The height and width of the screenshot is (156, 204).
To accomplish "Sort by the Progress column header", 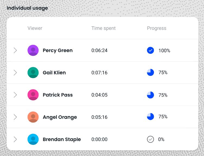I will point(156,28).
